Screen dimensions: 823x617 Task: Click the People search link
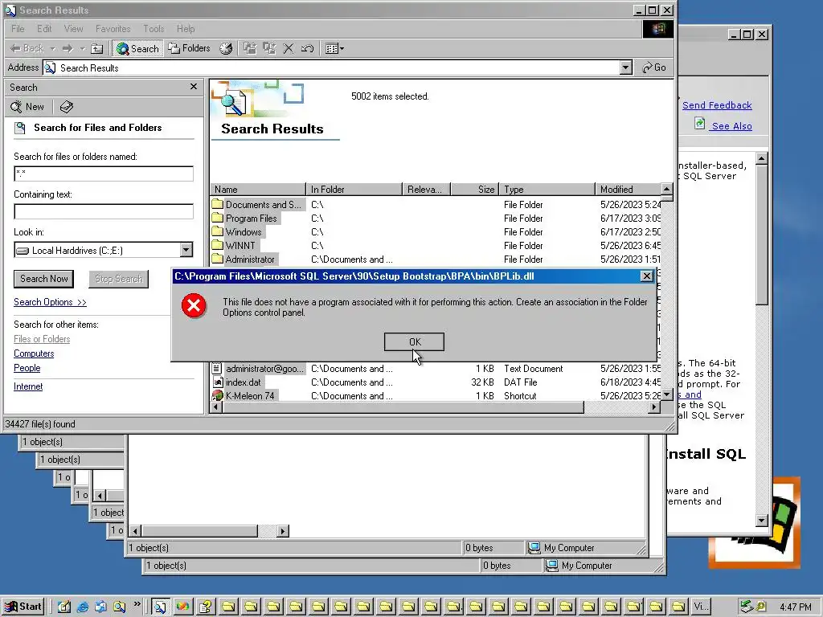pyautogui.click(x=27, y=368)
